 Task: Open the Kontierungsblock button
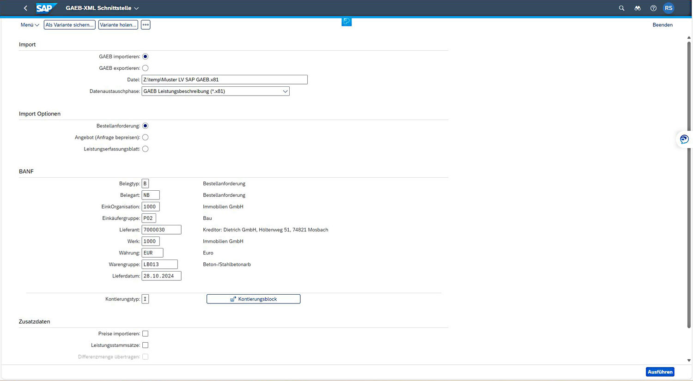click(253, 299)
